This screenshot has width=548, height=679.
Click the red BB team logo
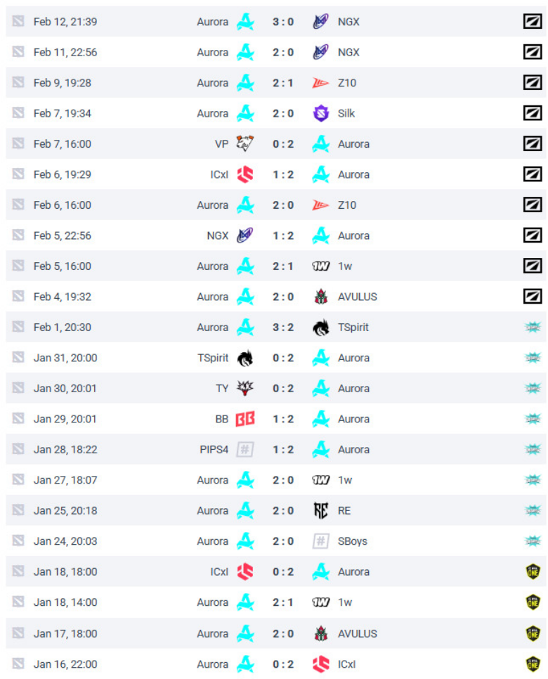(244, 419)
